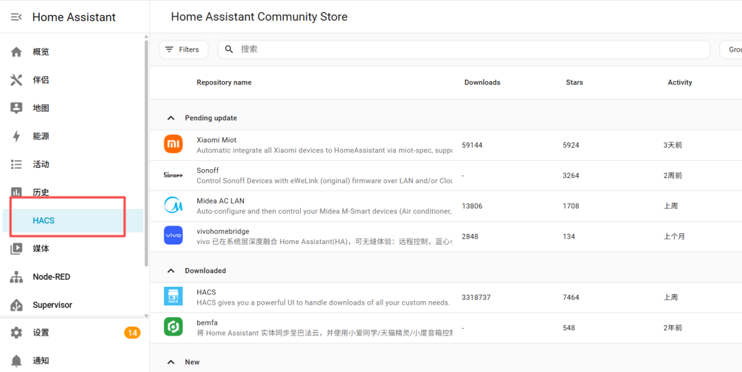
Task: Open Supervisor in the sidebar
Action: pos(73,305)
